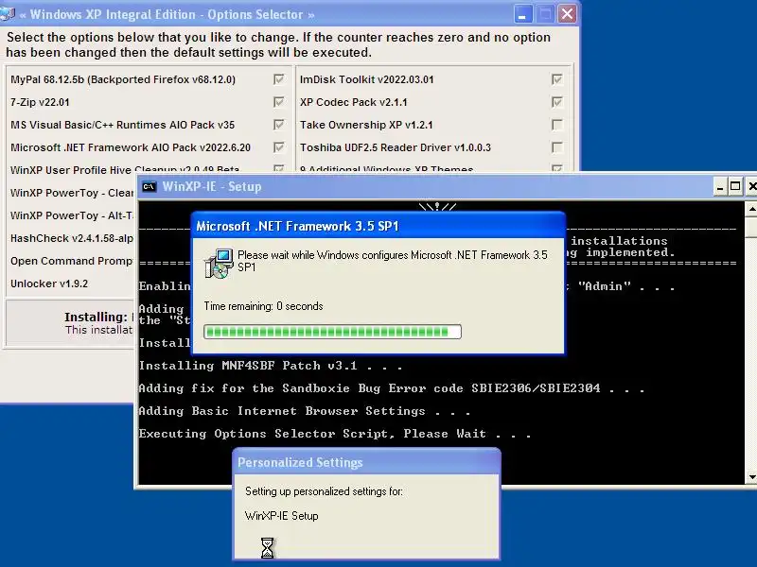
Task: Close the Options Selector window
Action: (x=567, y=14)
